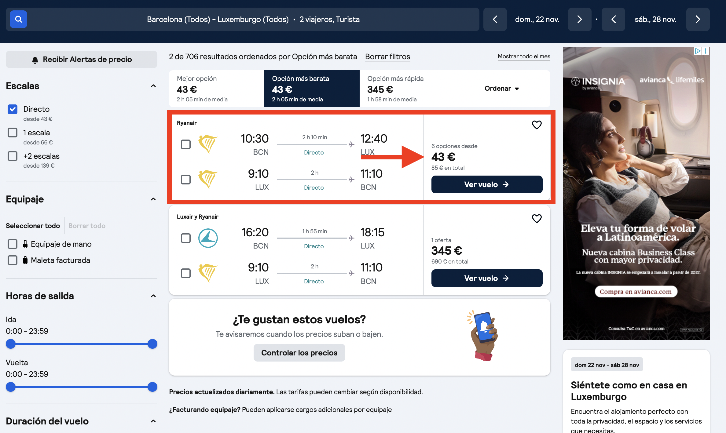Click Recibir Alertas de precio button

click(x=82, y=59)
